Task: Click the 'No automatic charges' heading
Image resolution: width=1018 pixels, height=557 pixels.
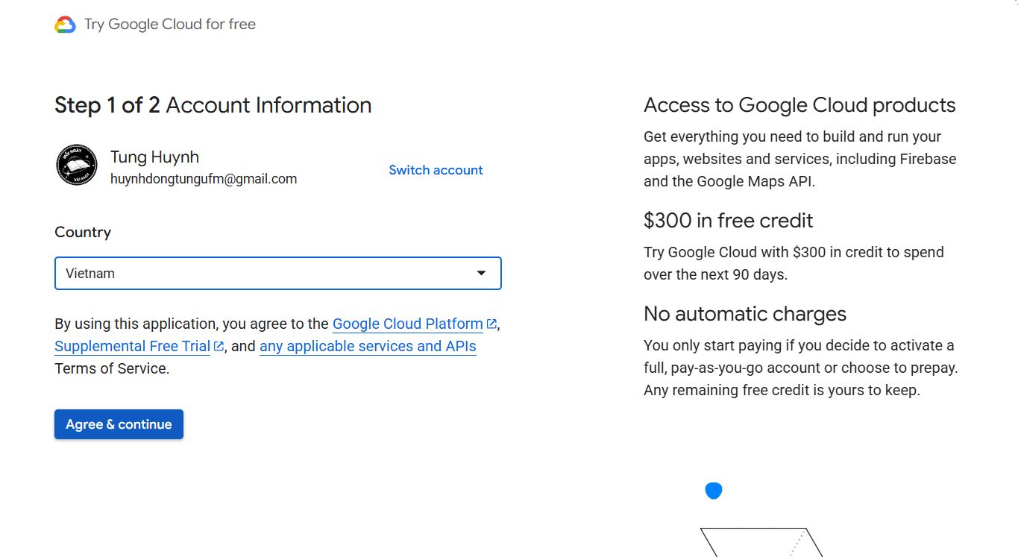Action: point(744,314)
